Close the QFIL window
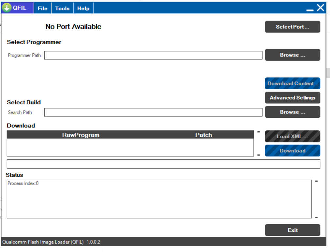 pyautogui.click(x=321, y=8)
